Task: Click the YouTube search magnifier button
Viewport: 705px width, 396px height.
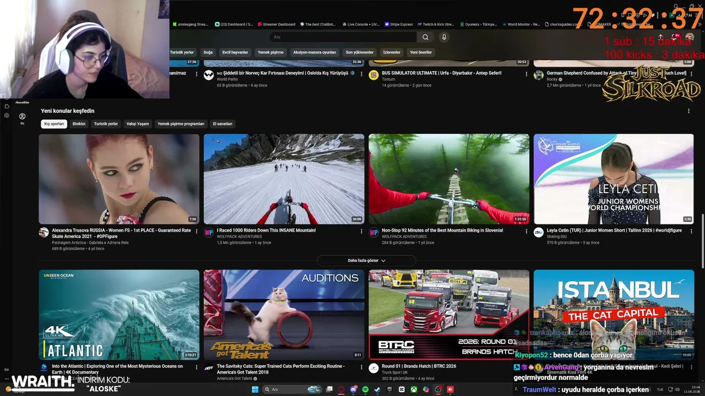Action: pyautogui.click(x=425, y=37)
